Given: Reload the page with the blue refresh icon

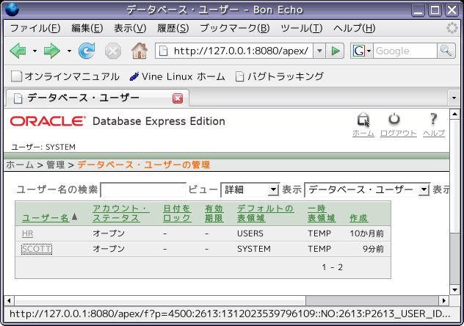Looking at the screenshot, I should click(x=87, y=51).
